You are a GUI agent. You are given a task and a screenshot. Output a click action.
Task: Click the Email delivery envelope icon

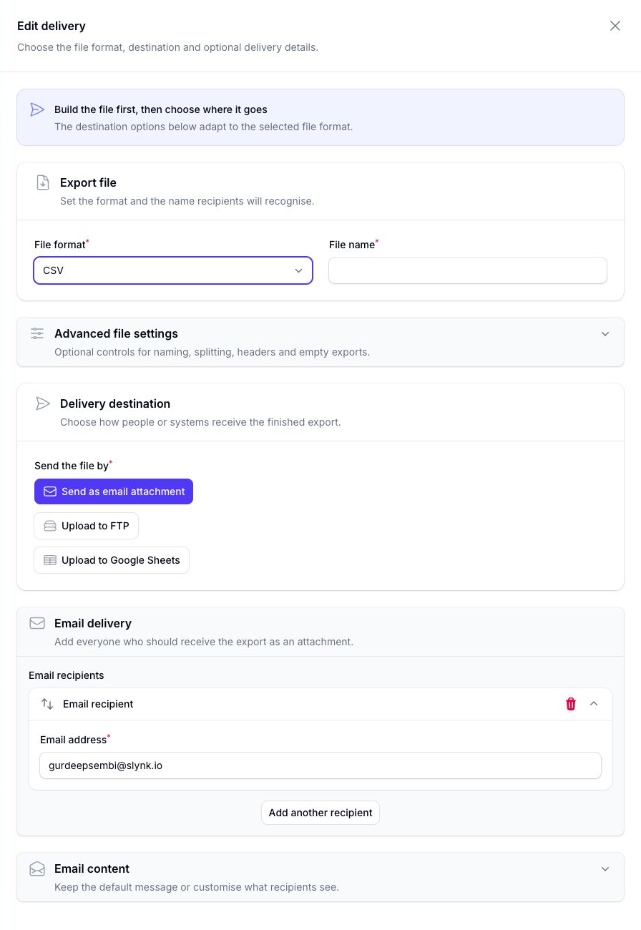point(37,623)
